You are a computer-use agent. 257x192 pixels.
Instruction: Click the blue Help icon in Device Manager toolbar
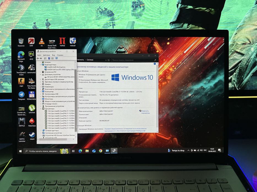tap(49, 58)
